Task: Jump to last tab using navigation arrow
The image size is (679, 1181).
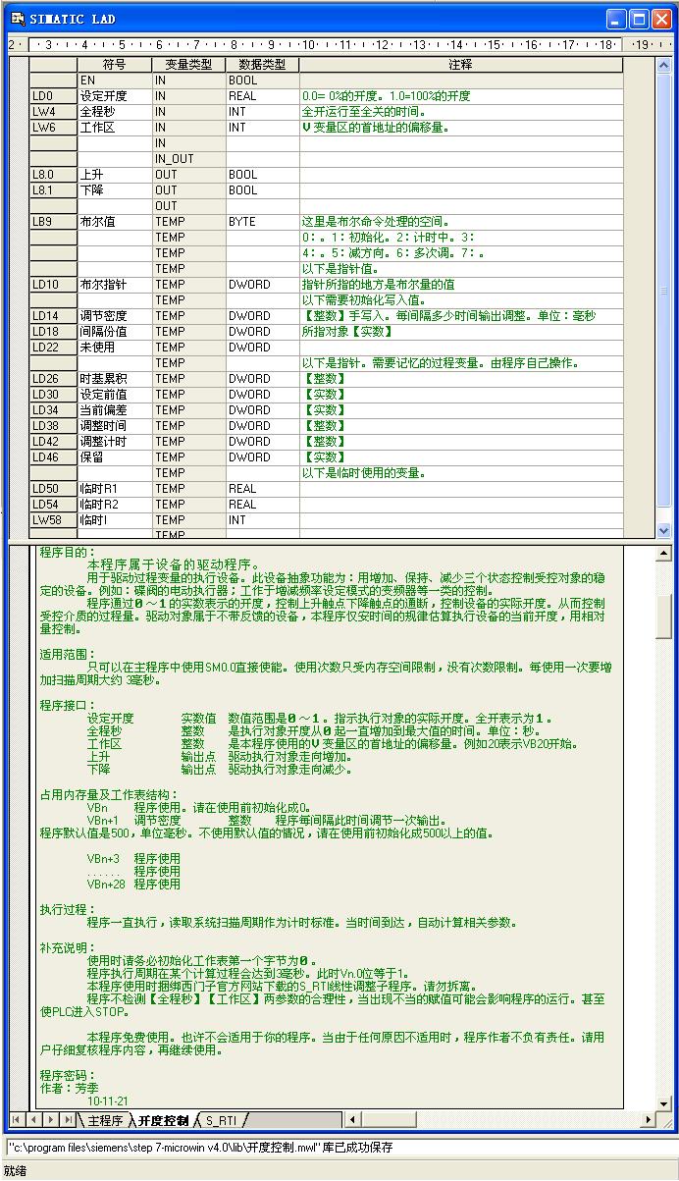Action: [x=67, y=1119]
